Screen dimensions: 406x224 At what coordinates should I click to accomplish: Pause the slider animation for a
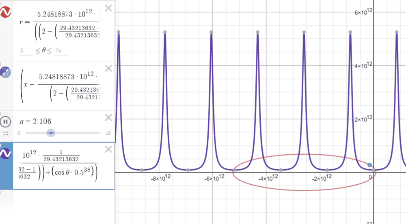(5, 121)
